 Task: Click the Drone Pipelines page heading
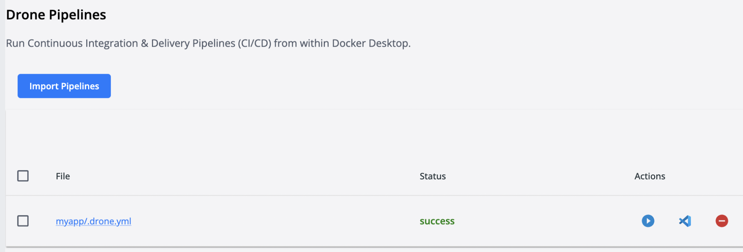point(56,15)
